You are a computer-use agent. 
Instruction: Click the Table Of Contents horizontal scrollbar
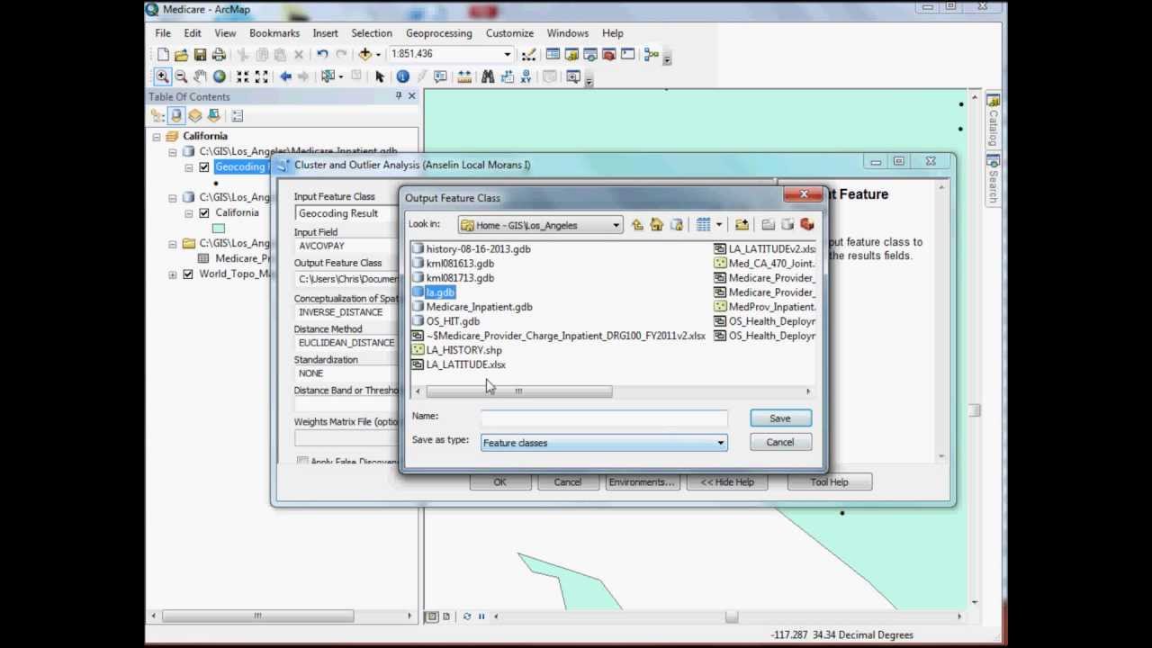257,616
